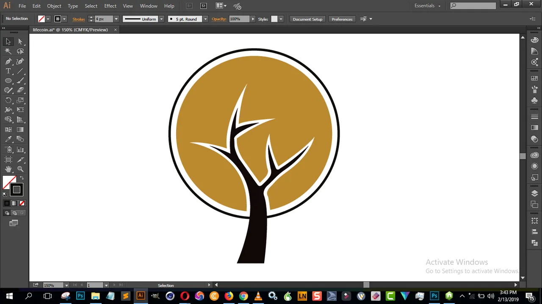Pick the Eyedropper tool
The width and height of the screenshot is (542, 304).
click(x=8, y=139)
